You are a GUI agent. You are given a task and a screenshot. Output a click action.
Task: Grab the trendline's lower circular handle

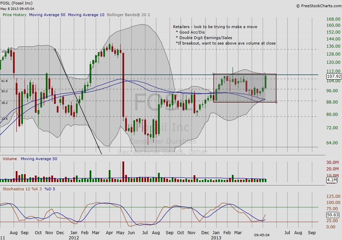pos(98,147)
